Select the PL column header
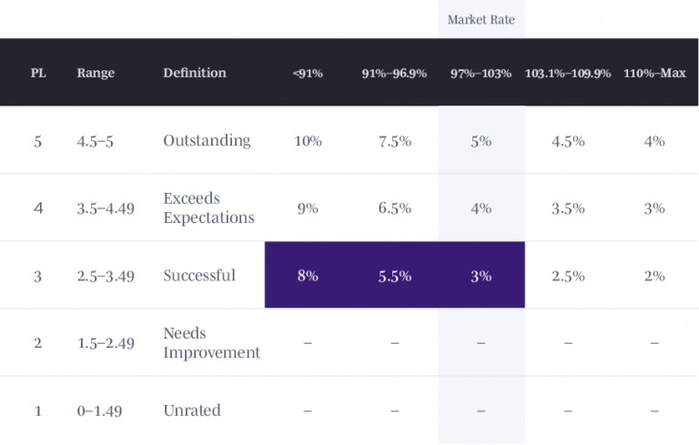699x445 pixels. click(x=38, y=73)
